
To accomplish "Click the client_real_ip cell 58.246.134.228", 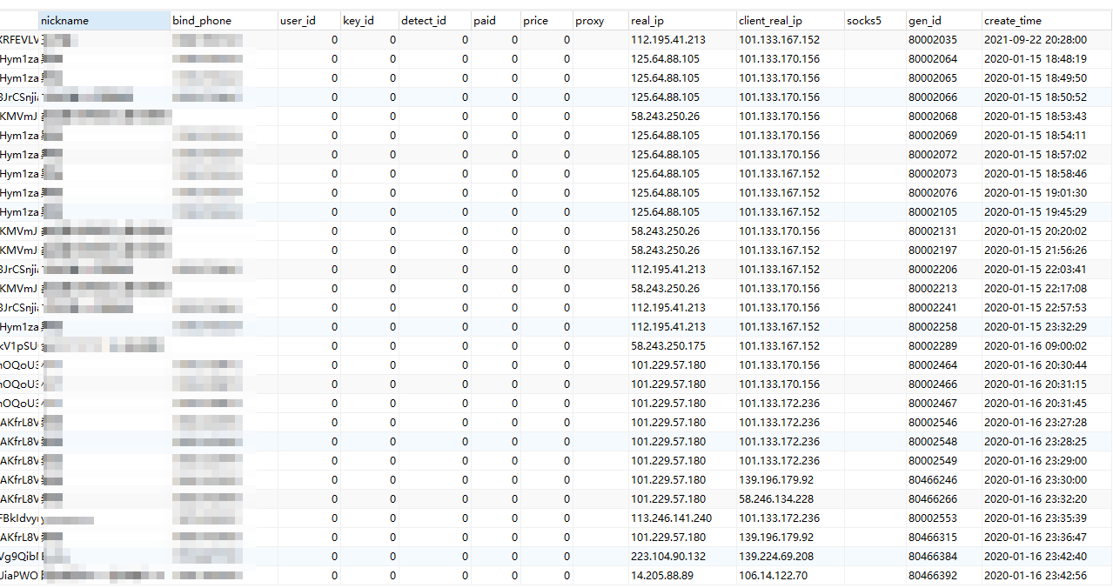I will pyautogui.click(x=776, y=499).
